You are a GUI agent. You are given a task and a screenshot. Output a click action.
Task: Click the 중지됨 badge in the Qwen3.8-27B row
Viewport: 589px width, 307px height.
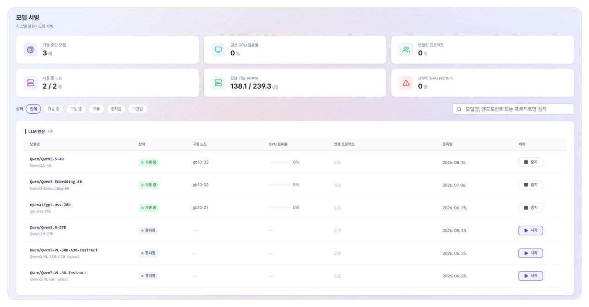click(x=148, y=231)
